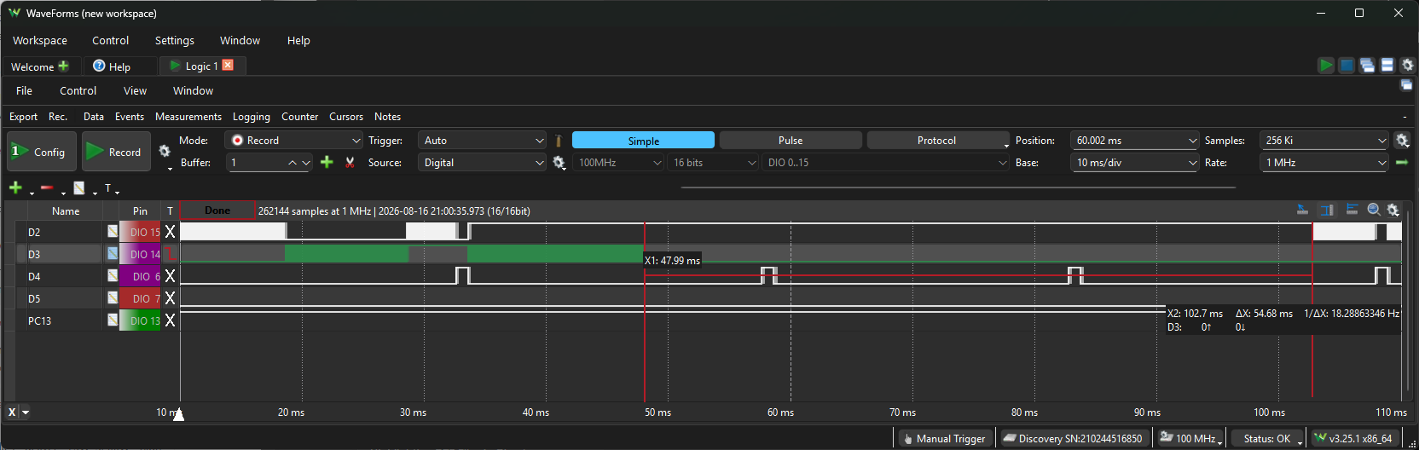
Task: Click the blue lines icon left of the zoom magnifier
Action: pyautogui.click(x=1352, y=210)
